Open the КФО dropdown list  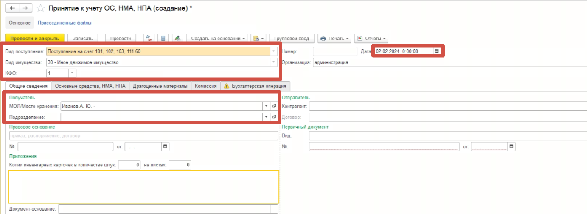tap(72, 73)
